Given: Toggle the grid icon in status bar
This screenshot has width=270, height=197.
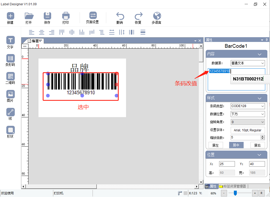Looking at the screenshot, I should 185,193.
